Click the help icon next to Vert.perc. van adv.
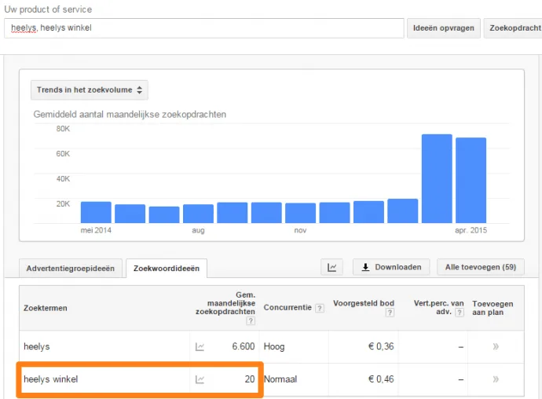Screen dimensions: 542x399 [460, 313]
